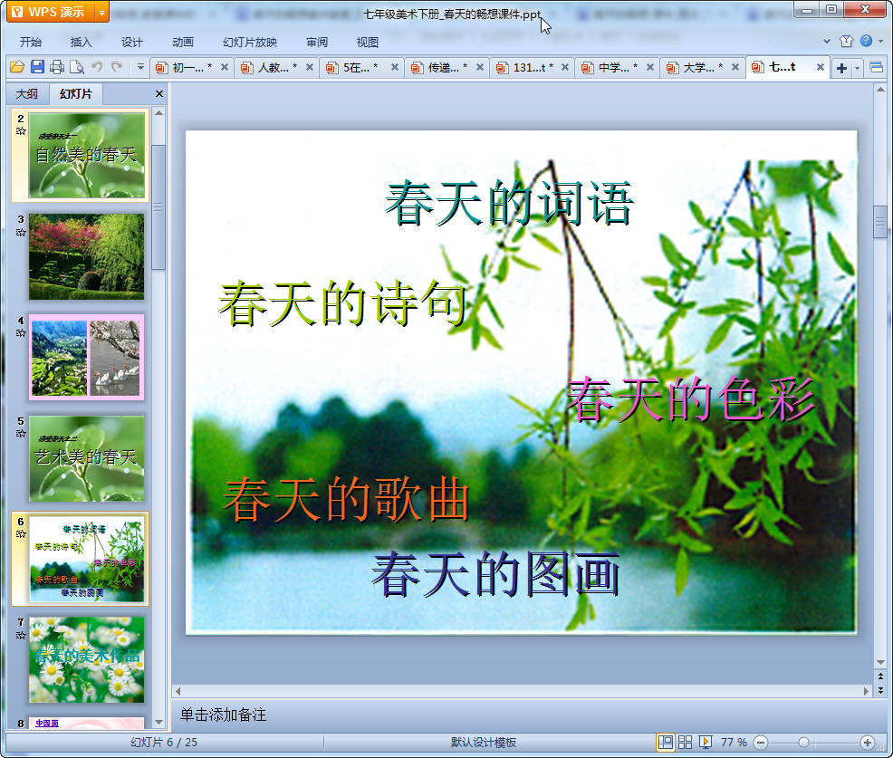Screen dimensions: 893x758
Task: Switch to Slide Sorter view in status bar
Action: coord(685,742)
